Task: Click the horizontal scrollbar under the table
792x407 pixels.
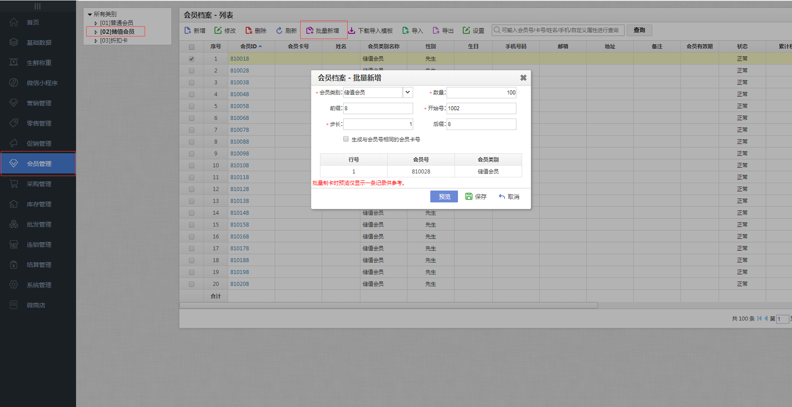Action: tap(389, 305)
